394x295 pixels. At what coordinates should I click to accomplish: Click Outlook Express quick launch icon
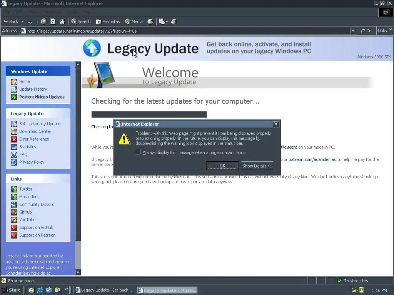49,290
